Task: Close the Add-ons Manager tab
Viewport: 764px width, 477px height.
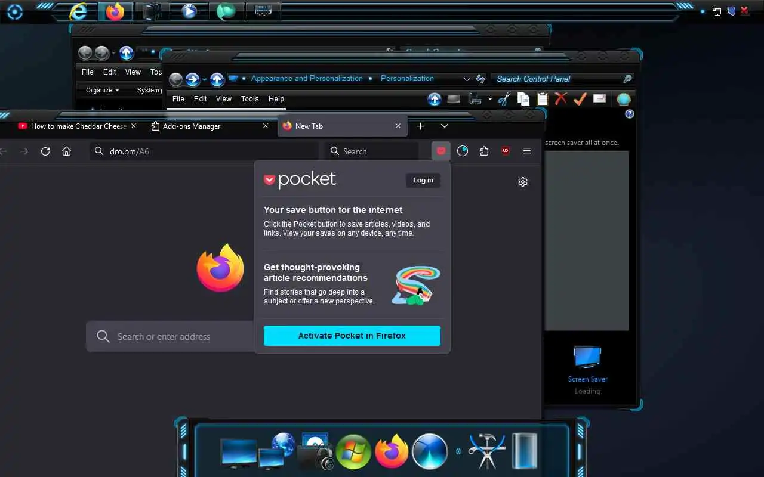Action: (x=266, y=126)
